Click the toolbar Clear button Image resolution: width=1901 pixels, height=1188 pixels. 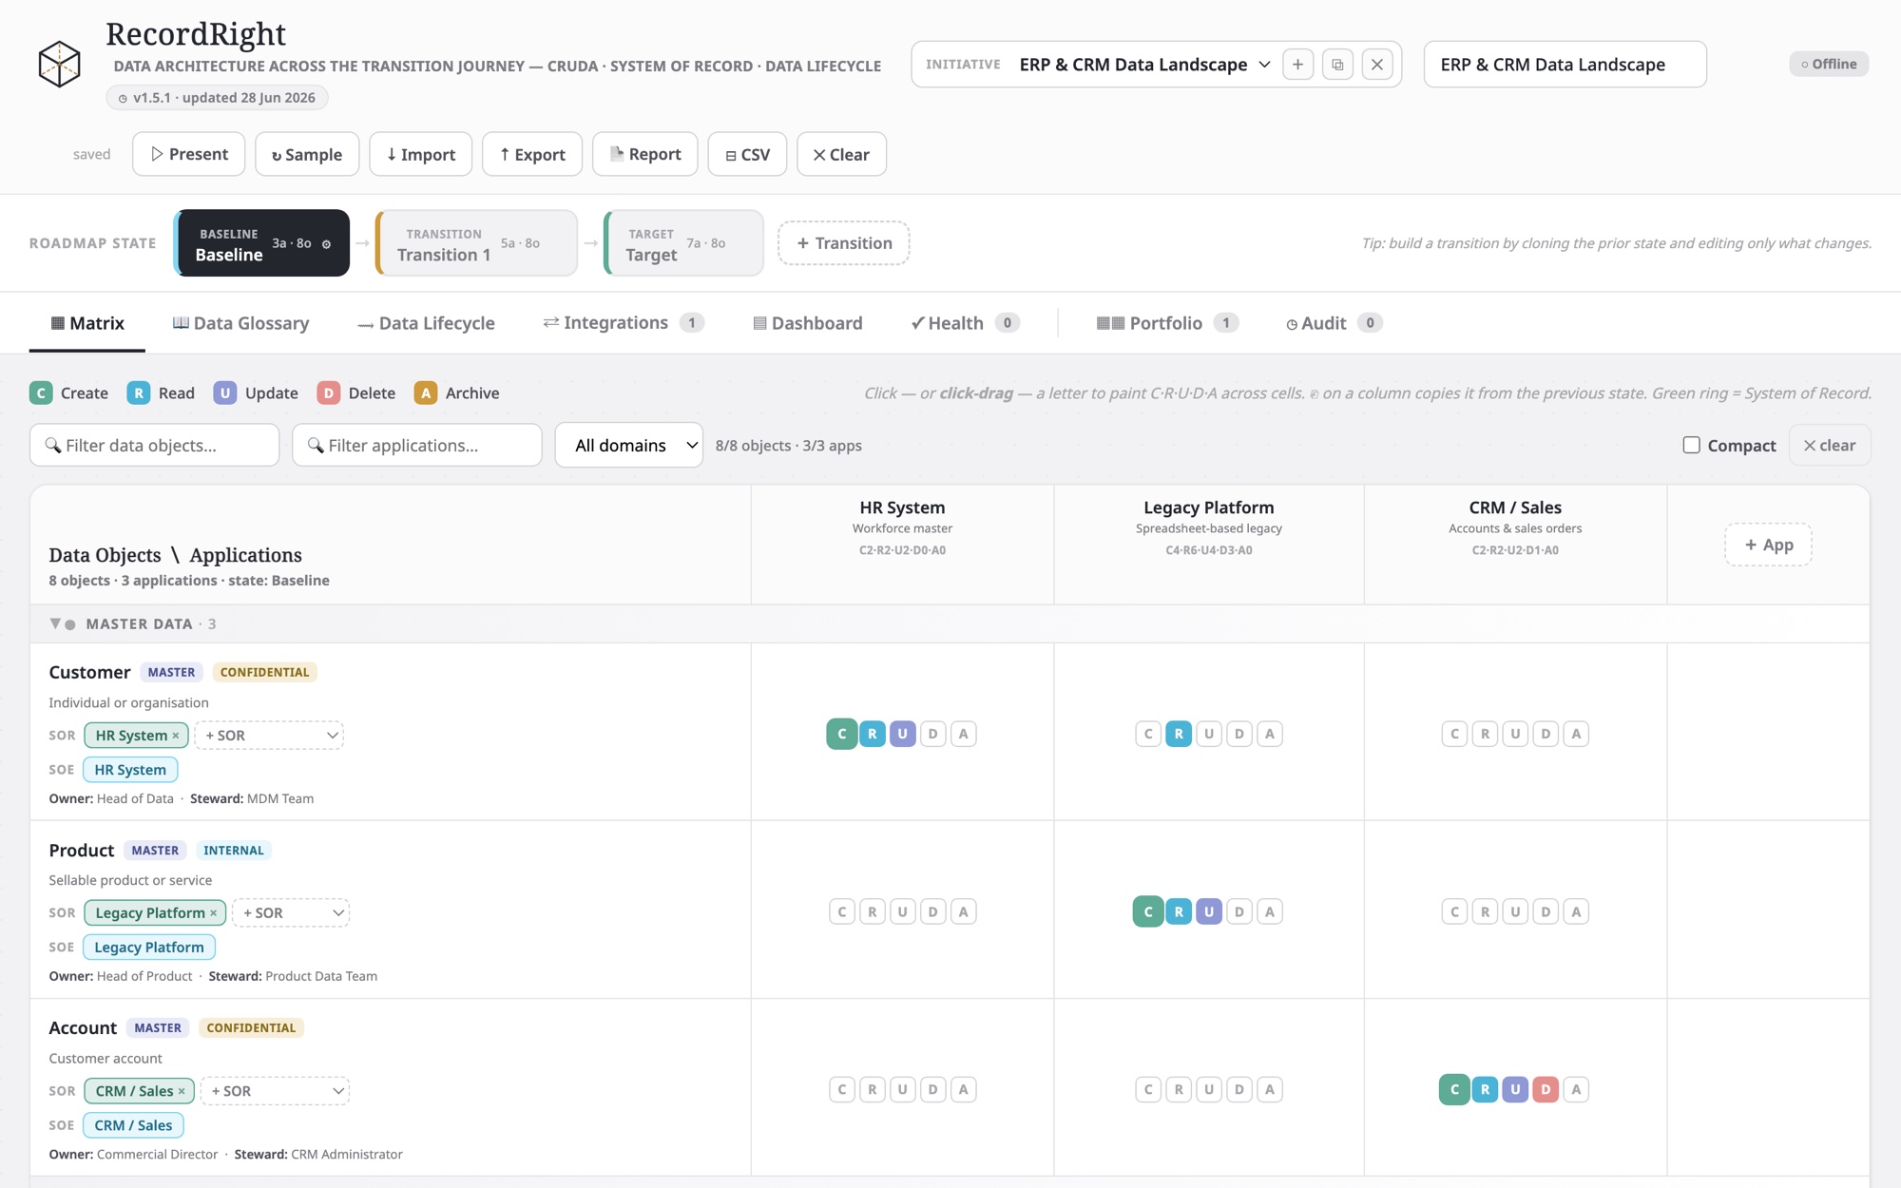pos(841,154)
